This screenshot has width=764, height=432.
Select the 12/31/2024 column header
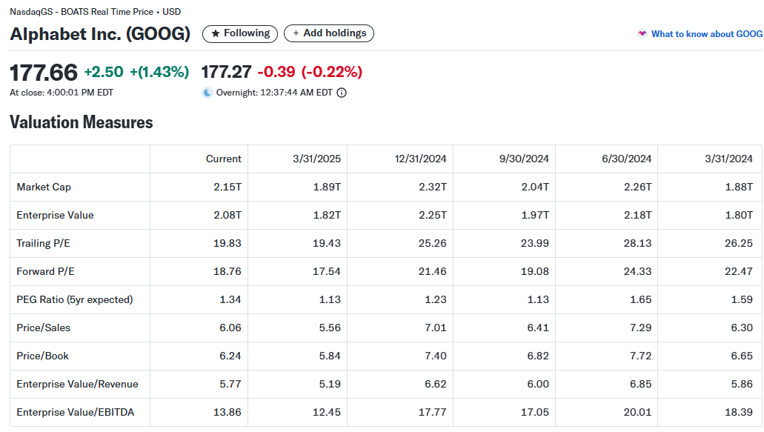420,159
